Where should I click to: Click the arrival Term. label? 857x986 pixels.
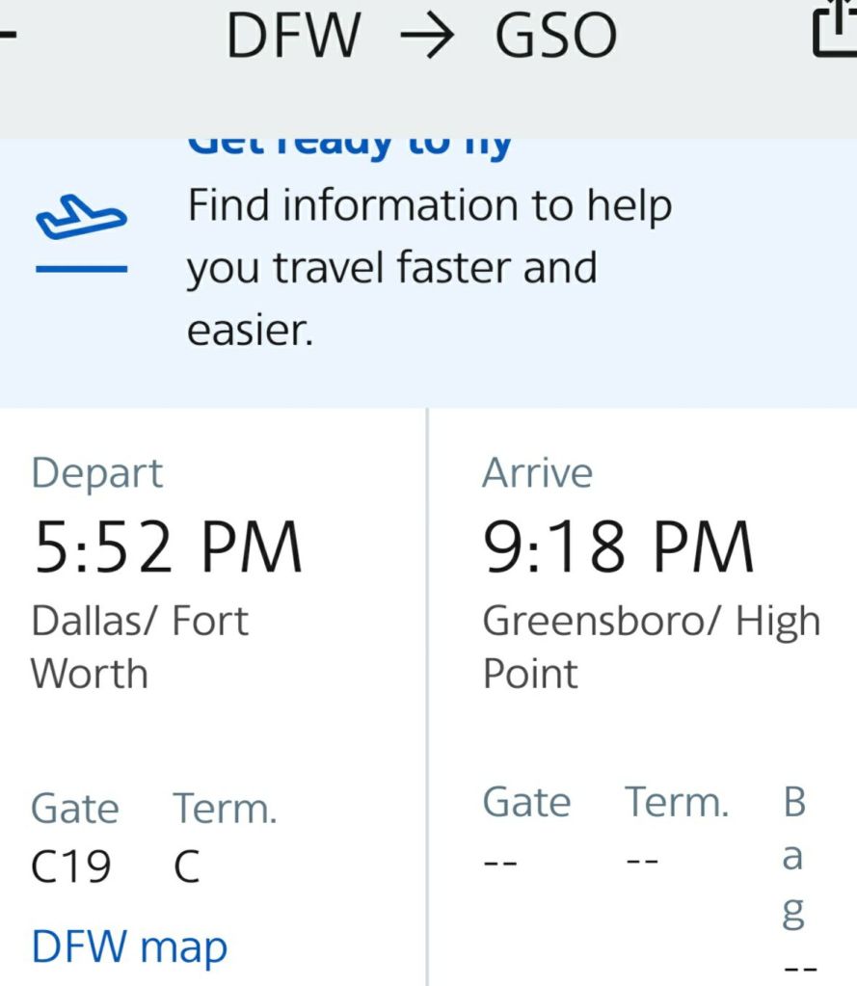pos(677,802)
